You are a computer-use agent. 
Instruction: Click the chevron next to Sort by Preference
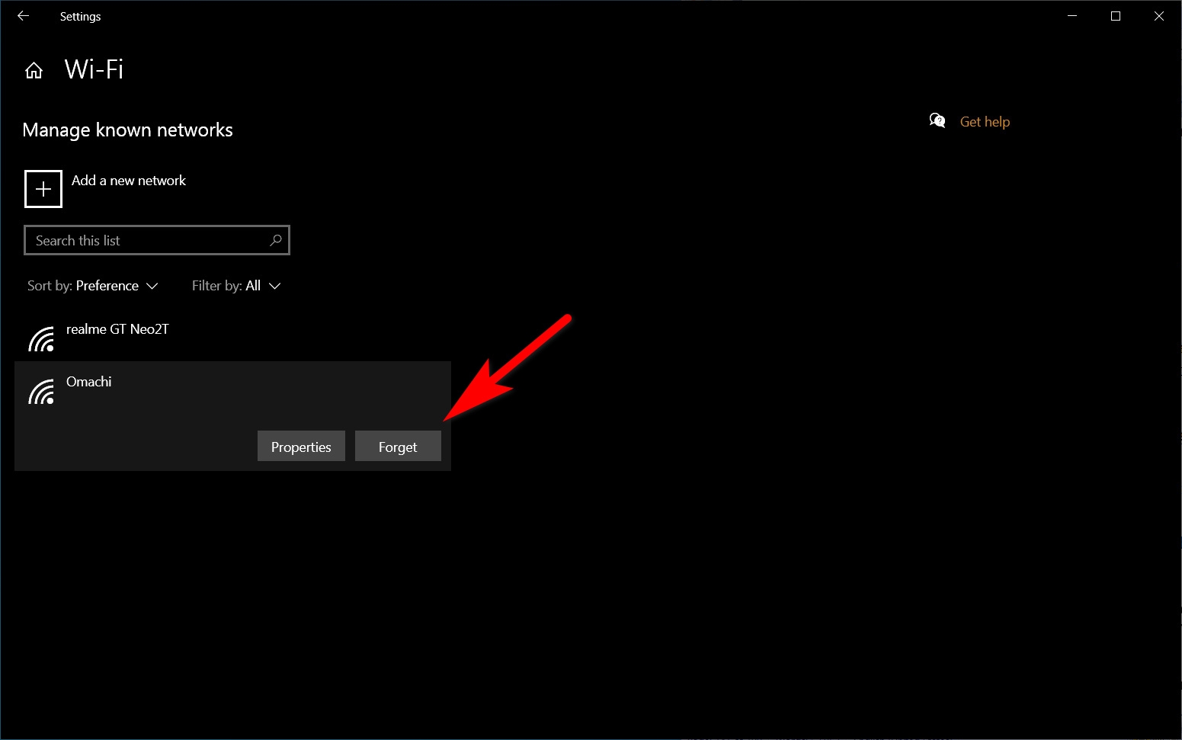153,286
